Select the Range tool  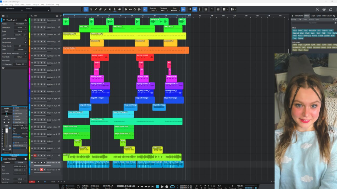coord(91,9)
